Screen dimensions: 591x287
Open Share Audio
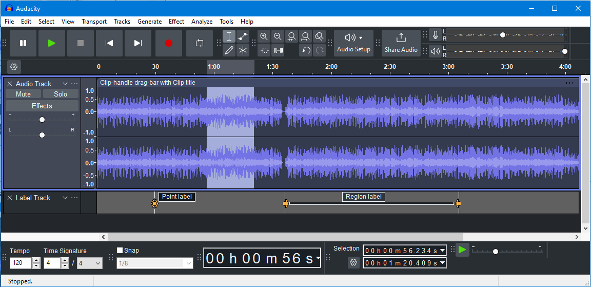[401, 43]
